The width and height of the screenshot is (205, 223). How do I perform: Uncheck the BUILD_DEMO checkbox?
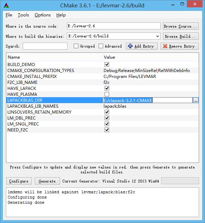tap(107, 65)
